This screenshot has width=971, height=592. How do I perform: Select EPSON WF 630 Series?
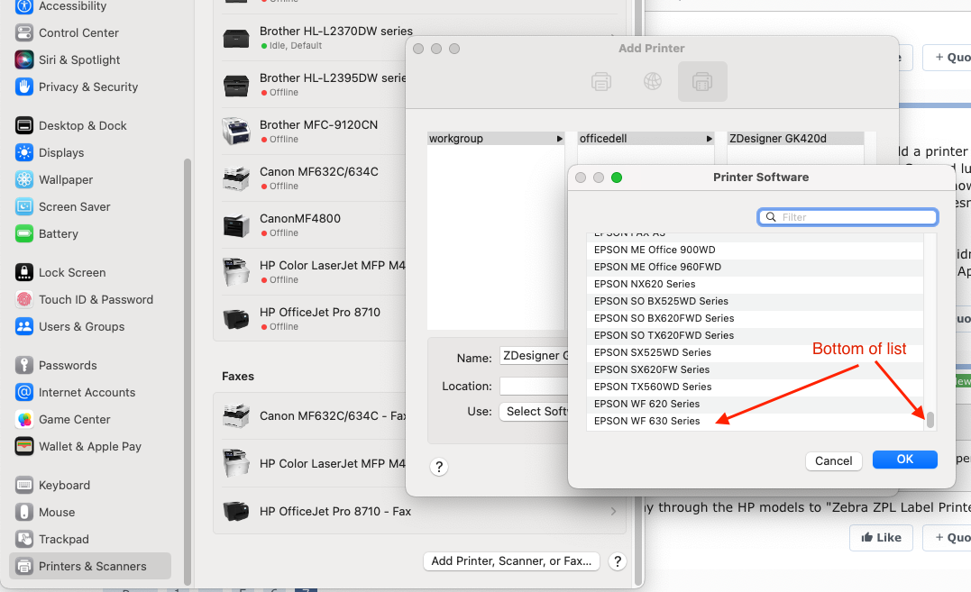pos(755,422)
